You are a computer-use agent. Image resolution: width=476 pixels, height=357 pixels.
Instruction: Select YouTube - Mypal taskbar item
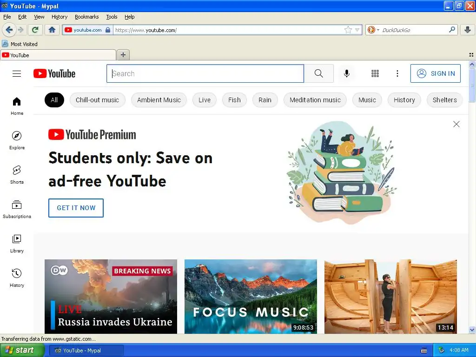(86, 350)
